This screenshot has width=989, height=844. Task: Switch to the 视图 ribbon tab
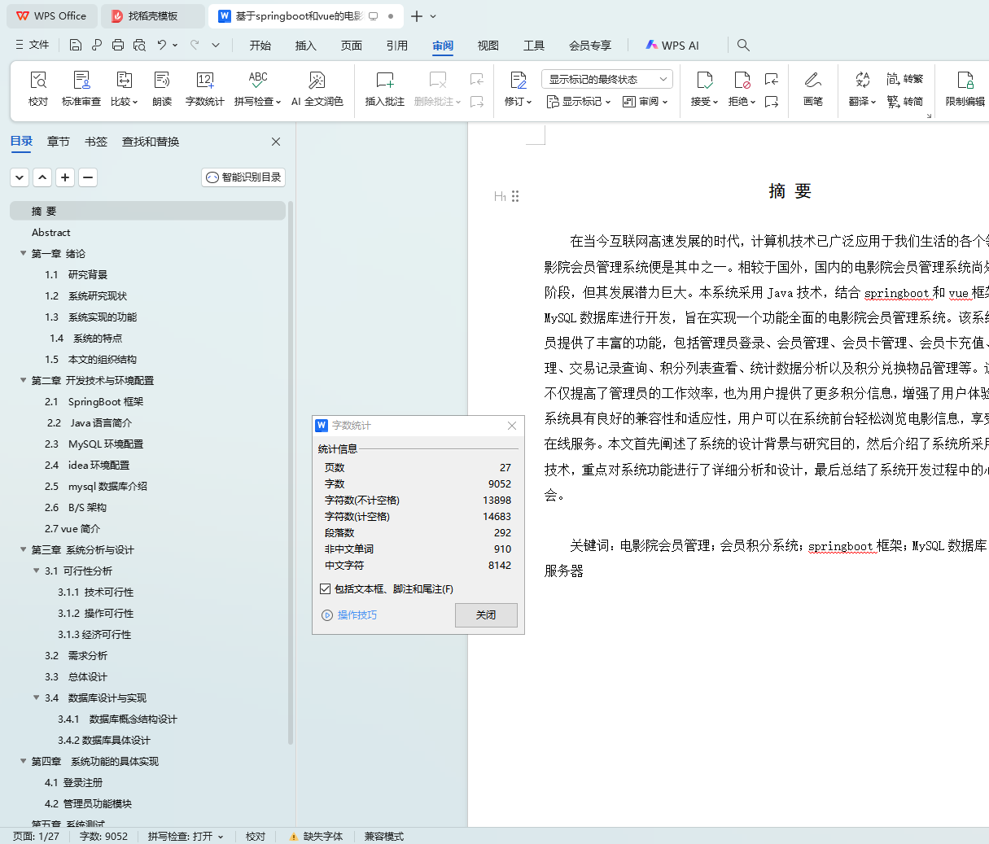[x=488, y=46]
